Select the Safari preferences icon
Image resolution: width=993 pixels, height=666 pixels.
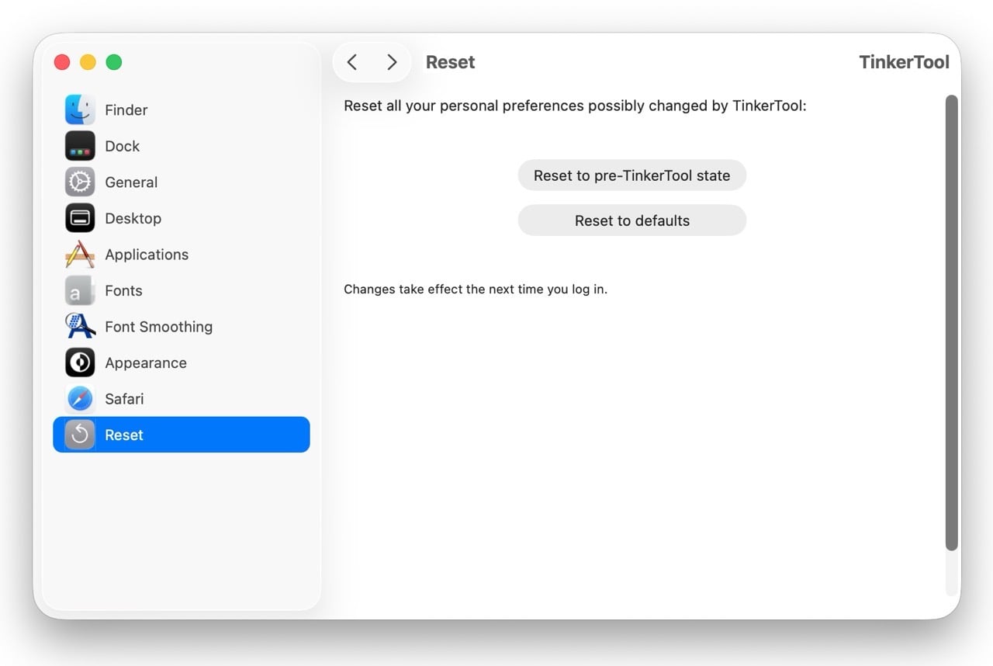pyautogui.click(x=80, y=398)
